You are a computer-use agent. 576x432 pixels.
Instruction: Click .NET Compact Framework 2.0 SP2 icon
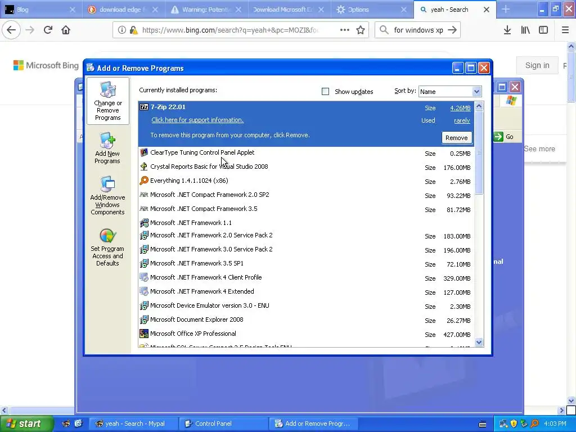pos(144,195)
